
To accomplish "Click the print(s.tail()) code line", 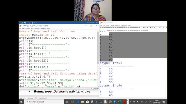I will coord(33,54).
